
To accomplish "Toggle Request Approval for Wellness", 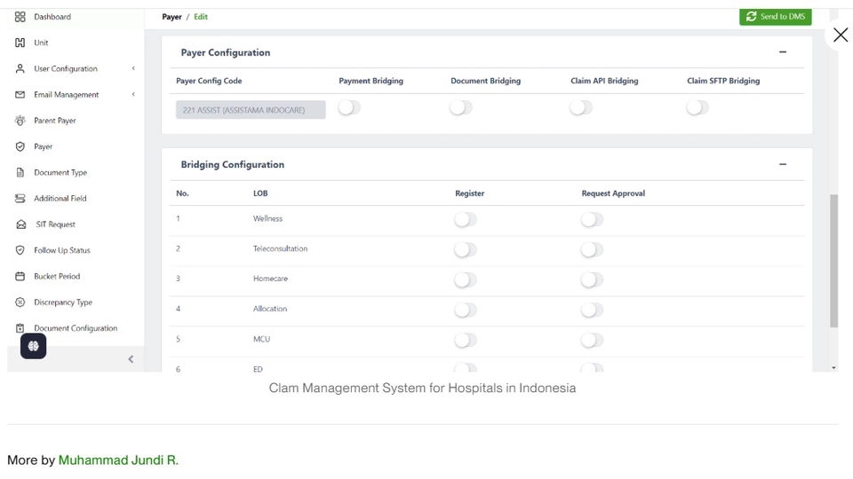I will [x=592, y=219].
